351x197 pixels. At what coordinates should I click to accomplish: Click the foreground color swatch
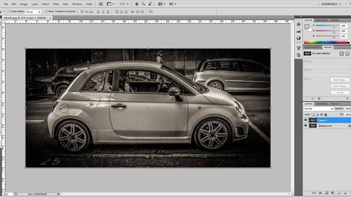click(x=307, y=26)
